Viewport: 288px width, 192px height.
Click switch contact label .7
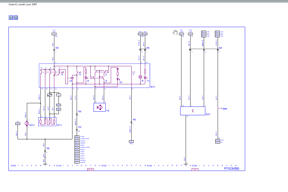point(133,74)
